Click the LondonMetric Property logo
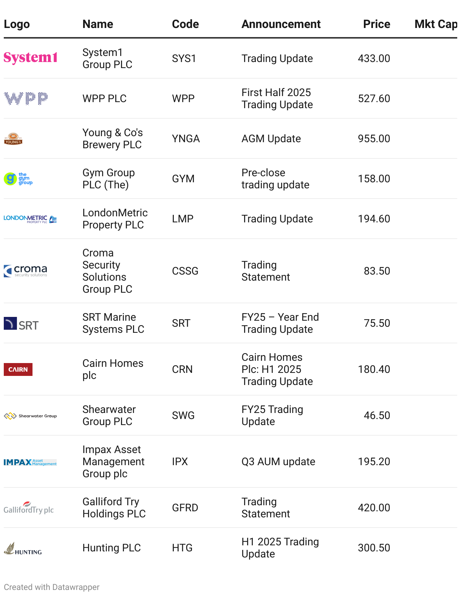461x596 pixels. pos(30,219)
